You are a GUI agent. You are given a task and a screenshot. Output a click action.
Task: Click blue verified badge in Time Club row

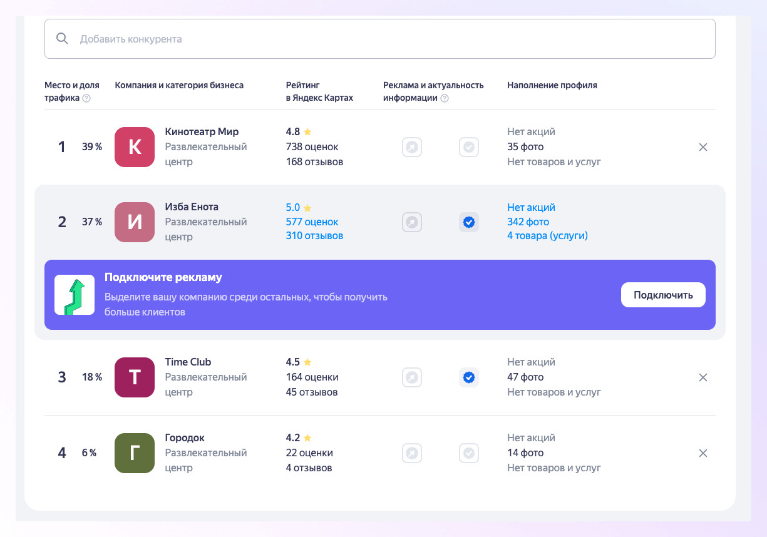(469, 377)
